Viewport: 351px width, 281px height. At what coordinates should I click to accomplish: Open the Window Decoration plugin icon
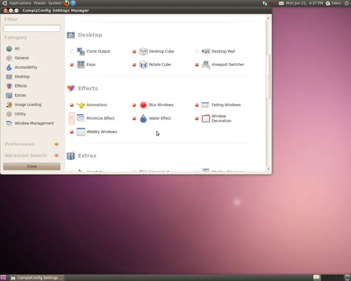(206, 118)
